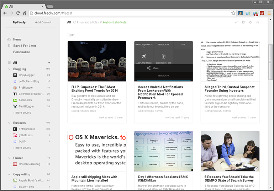Open the R.I.P. Cupcakes article thumbnail
Screen dimensions: 274x191
[97, 61]
